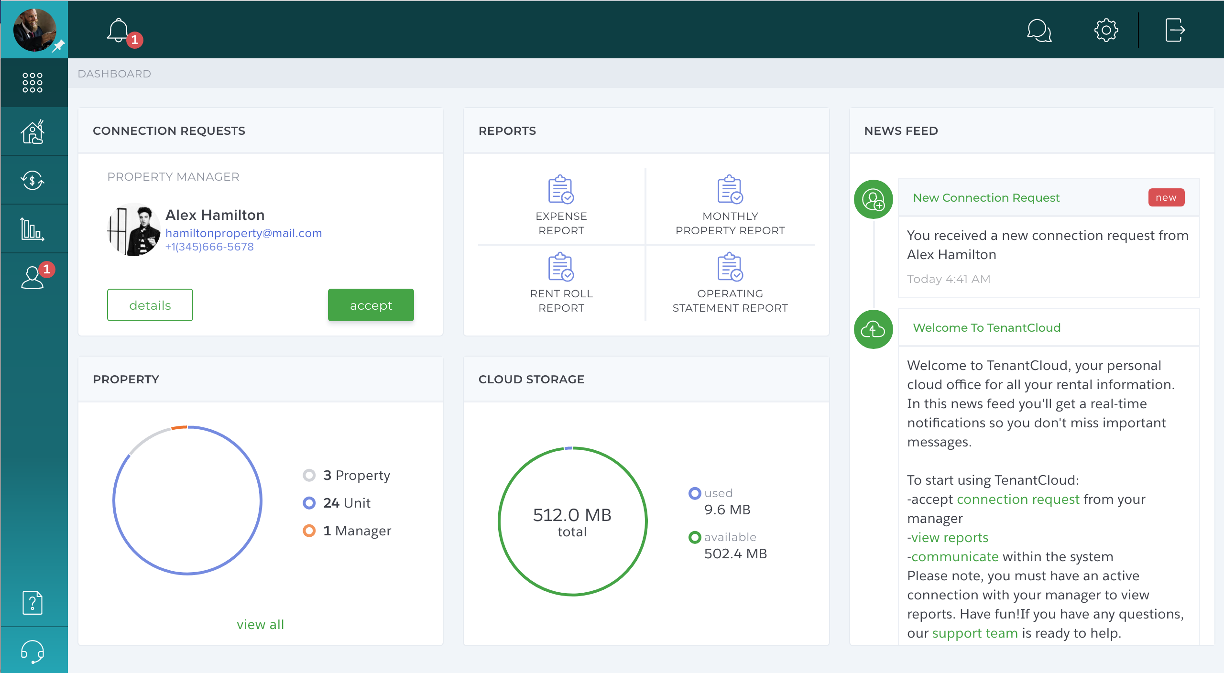Image resolution: width=1224 pixels, height=673 pixels.
Task: Open the support headset sidebar icon
Action: (x=33, y=652)
